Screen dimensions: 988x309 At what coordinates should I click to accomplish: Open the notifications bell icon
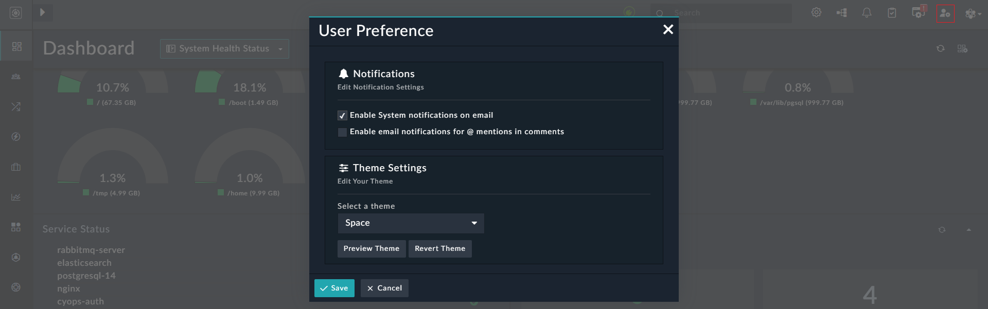[x=867, y=12]
